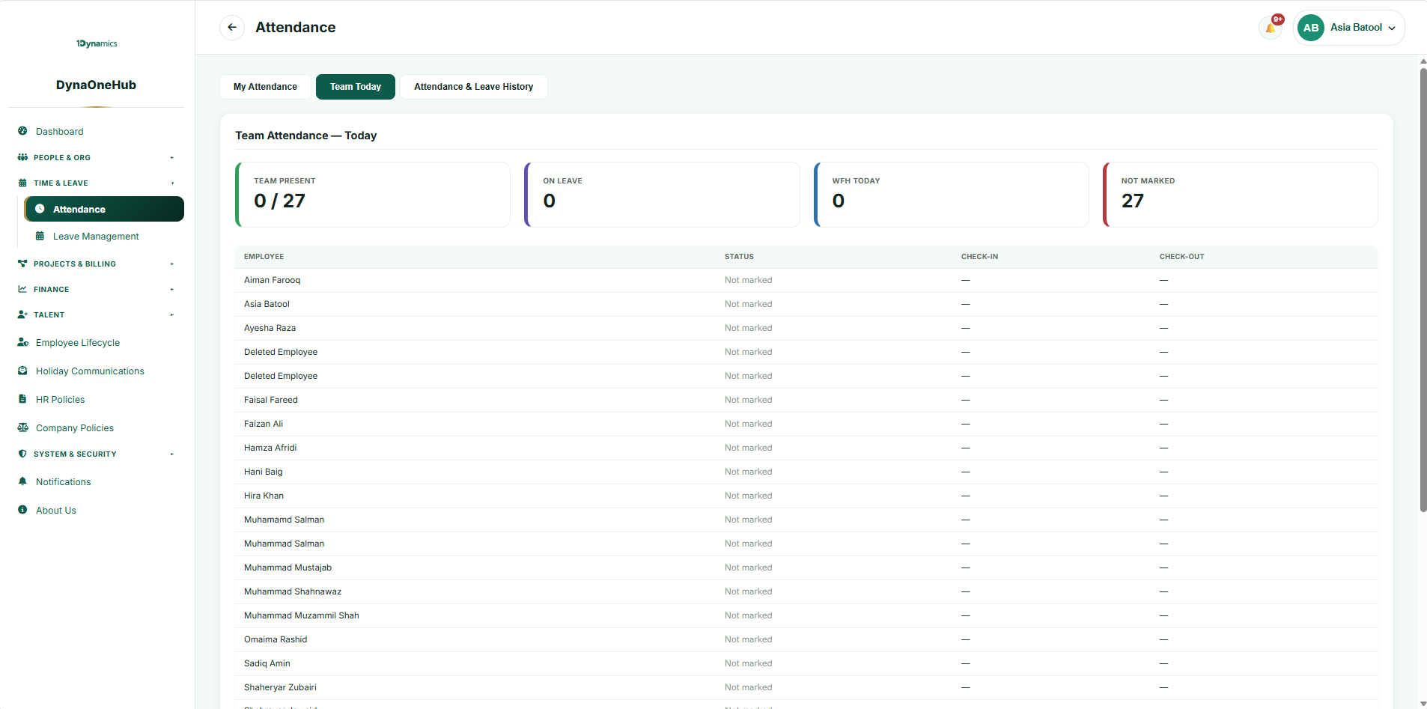
Task: Click the Status column header
Action: (739, 256)
